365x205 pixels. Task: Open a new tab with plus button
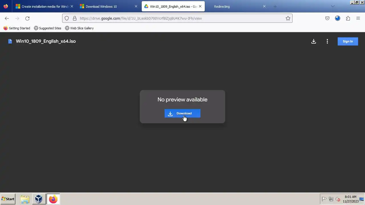(275, 6)
